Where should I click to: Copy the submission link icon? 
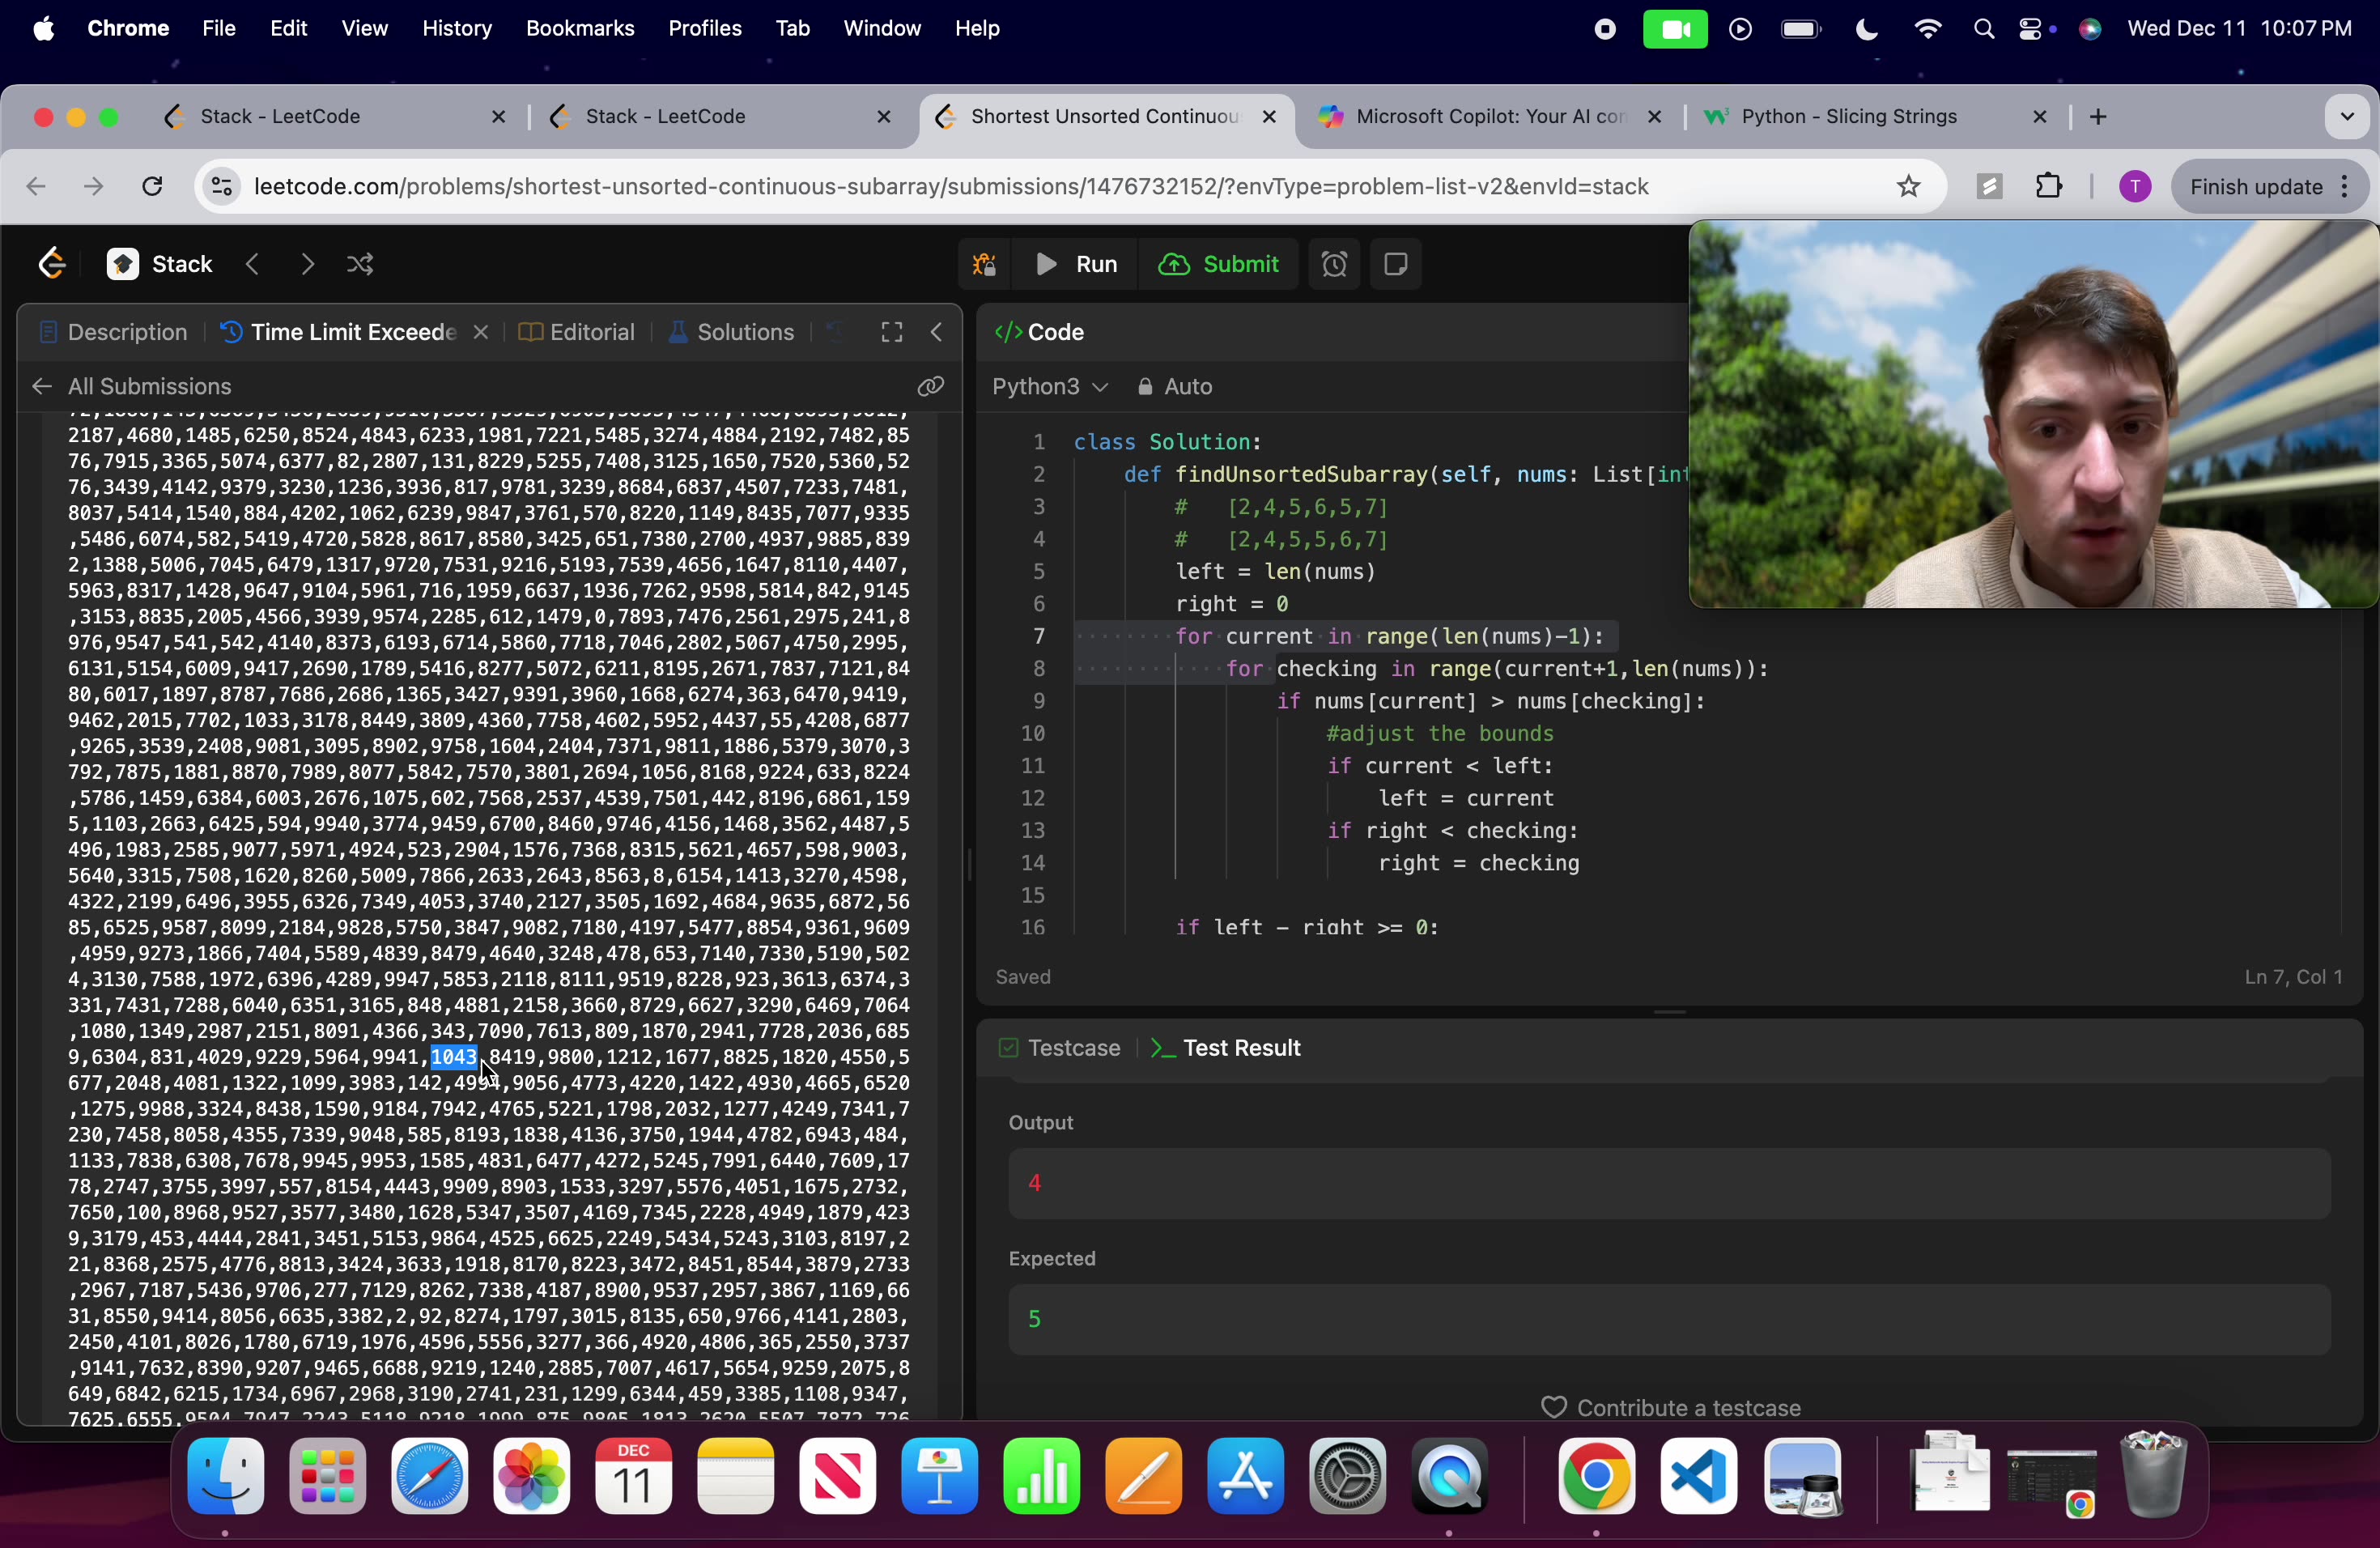(x=929, y=387)
